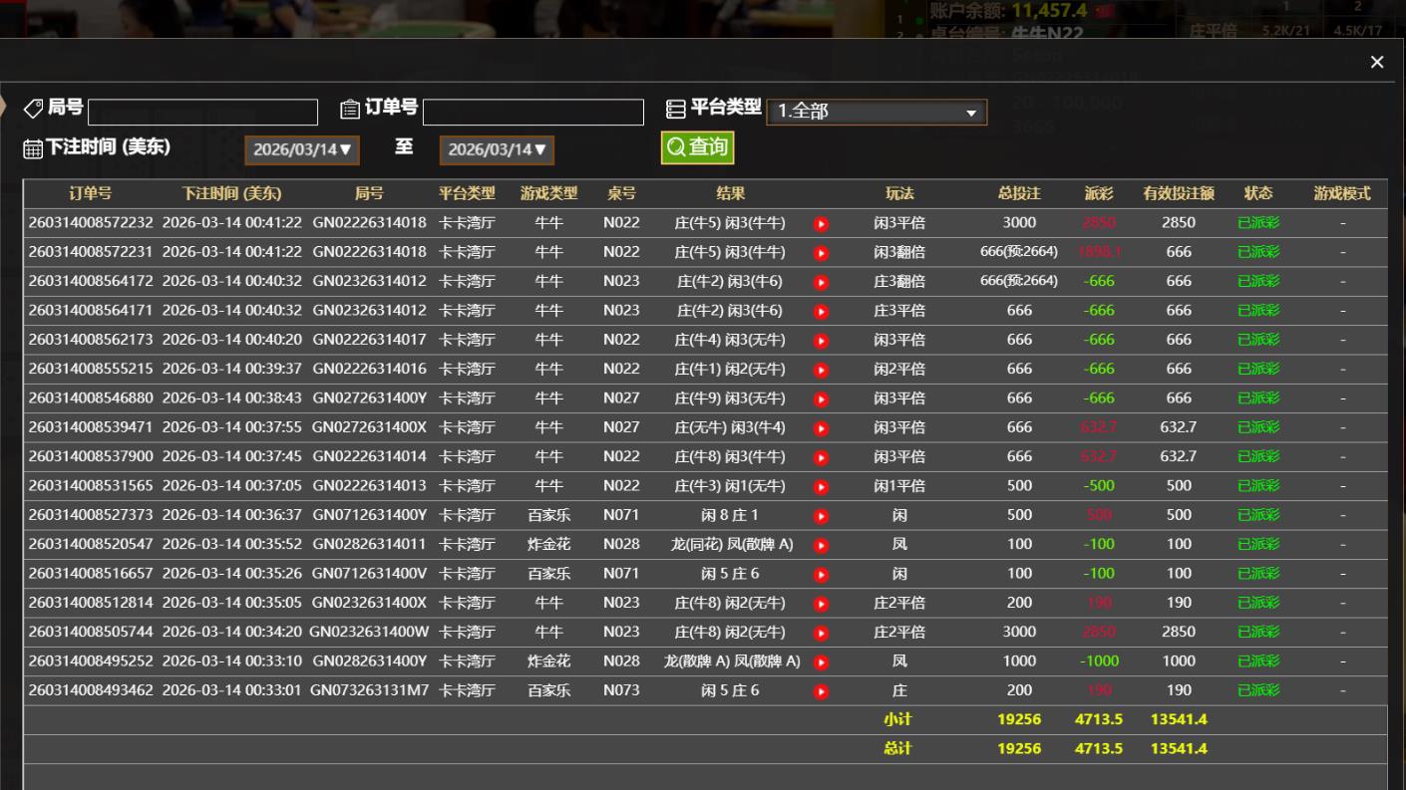Open replay for order 260314008531565
This screenshot has width=1406, height=790.
pos(821,487)
